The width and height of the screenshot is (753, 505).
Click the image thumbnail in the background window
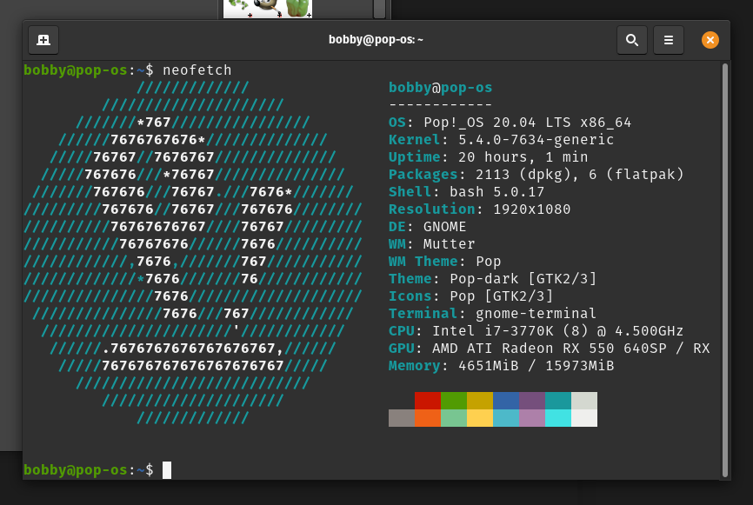click(x=268, y=9)
